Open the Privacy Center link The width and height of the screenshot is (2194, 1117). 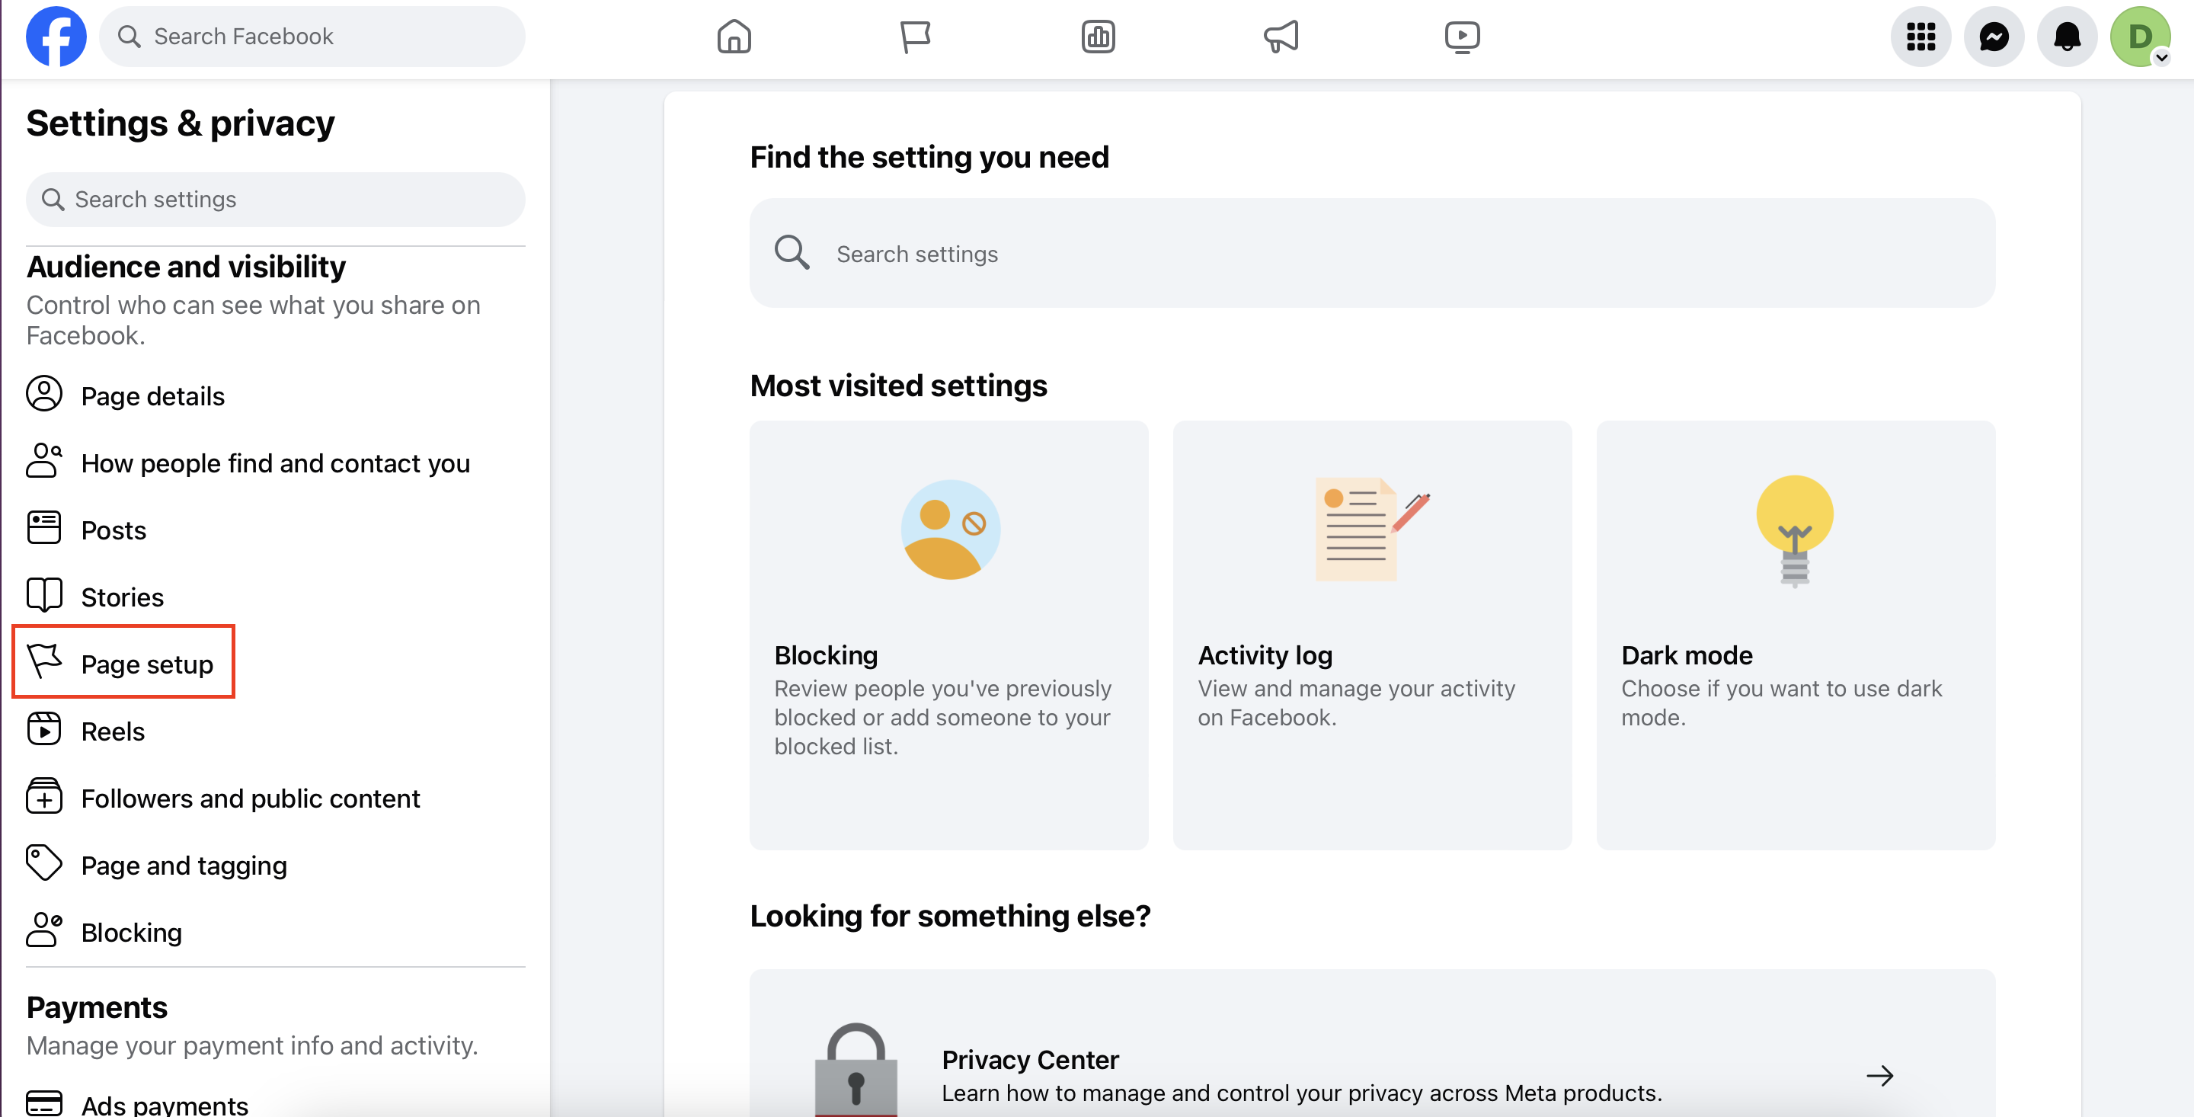coord(1372,1044)
